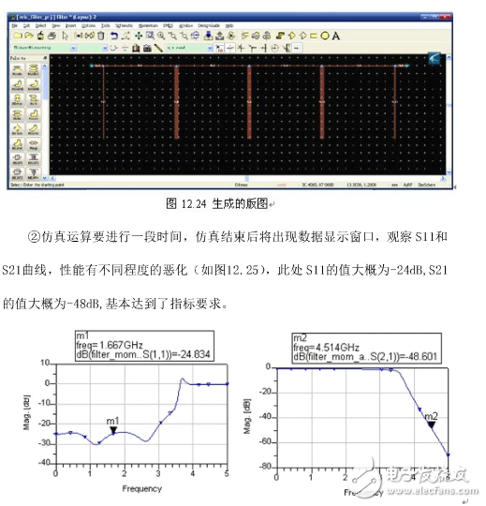Open the DesignGuide menu

(208, 25)
